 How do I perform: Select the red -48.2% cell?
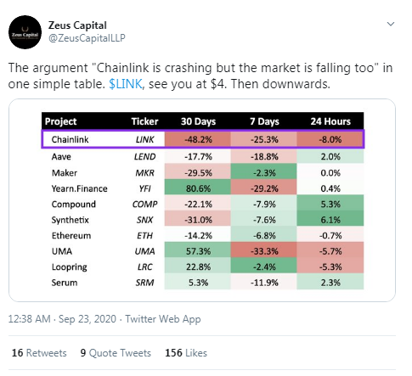198,139
